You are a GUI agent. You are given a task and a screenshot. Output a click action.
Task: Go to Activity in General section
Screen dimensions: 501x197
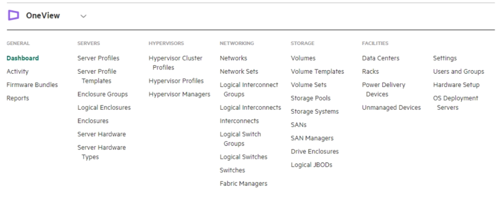pos(17,71)
